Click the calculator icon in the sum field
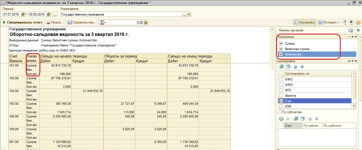362x150 pixels. [x=146, y=23]
